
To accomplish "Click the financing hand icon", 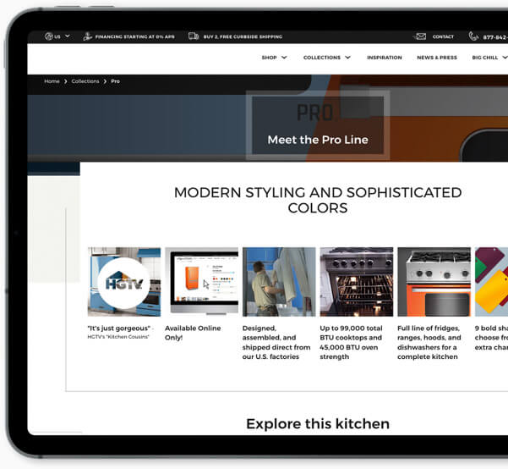I will point(87,36).
